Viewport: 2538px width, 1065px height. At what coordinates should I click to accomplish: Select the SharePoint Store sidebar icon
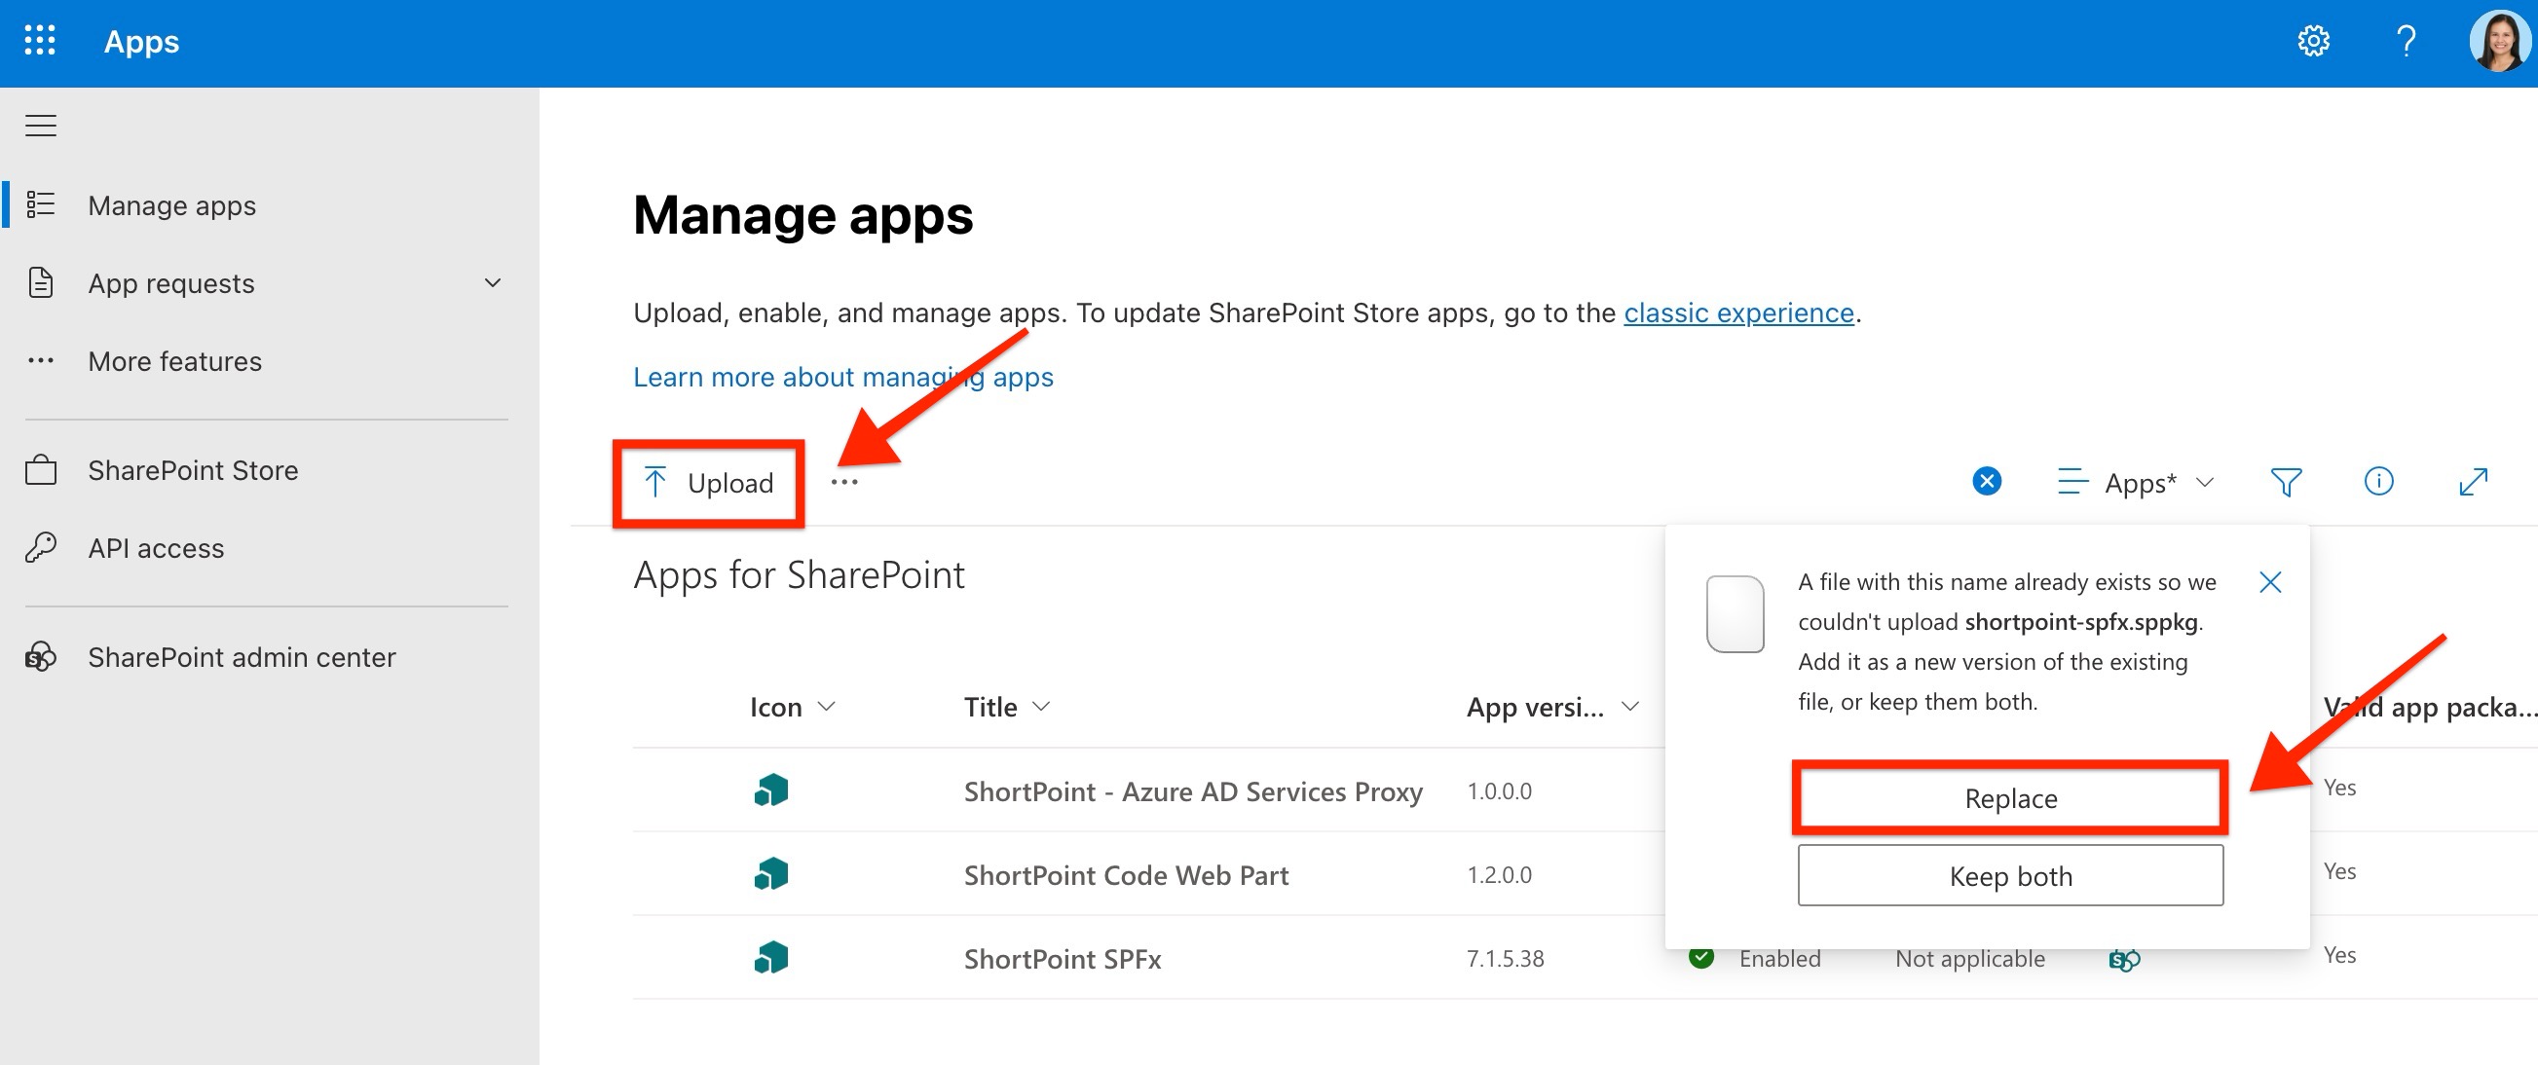coord(40,470)
